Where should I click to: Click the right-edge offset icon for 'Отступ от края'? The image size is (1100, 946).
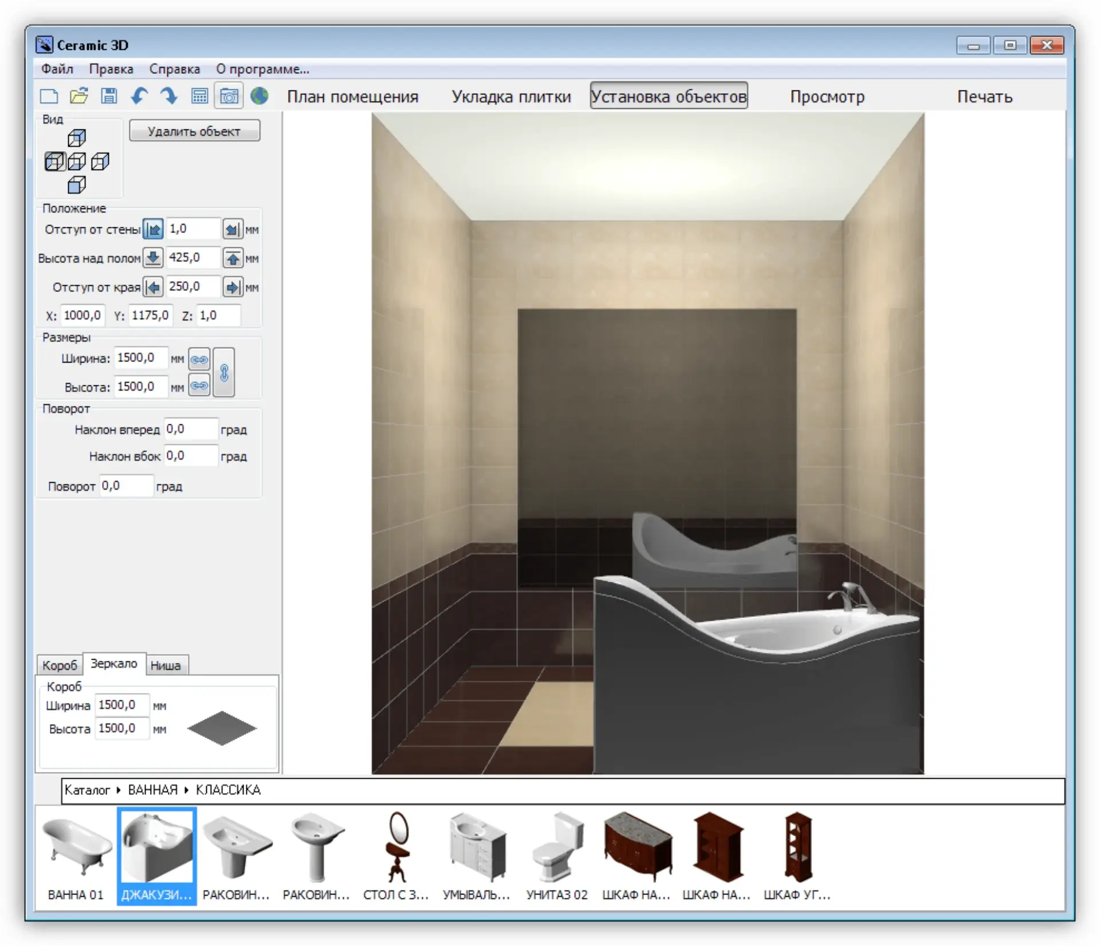pos(232,287)
